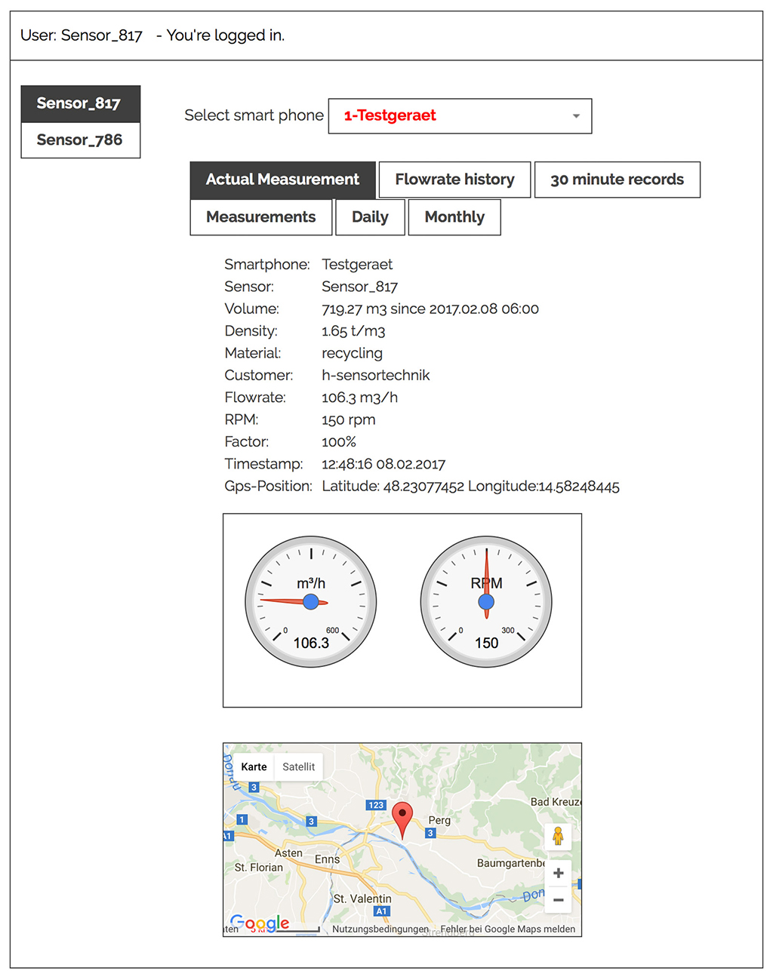Show the Daily tab
This screenshot has width=773, height=980.
[370, 217]
